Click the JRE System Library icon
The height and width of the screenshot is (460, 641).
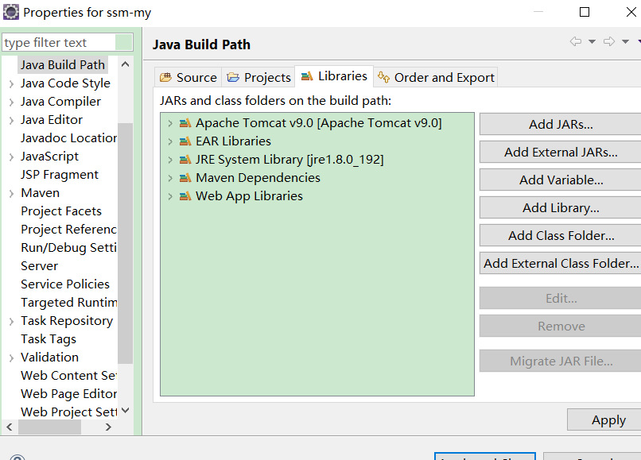coord(185,160)
